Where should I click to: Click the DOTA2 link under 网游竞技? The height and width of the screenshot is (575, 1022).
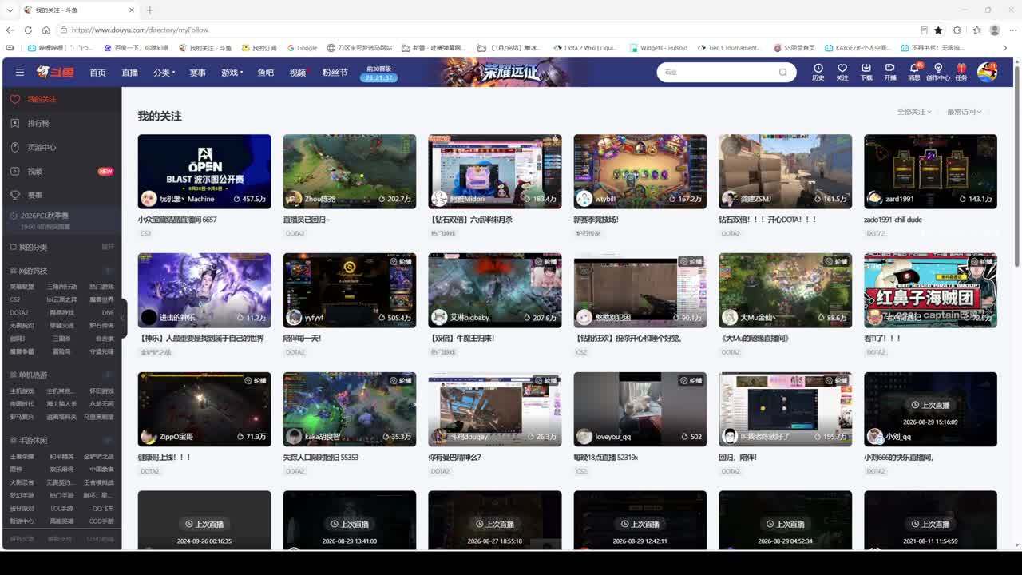[19, 312]
